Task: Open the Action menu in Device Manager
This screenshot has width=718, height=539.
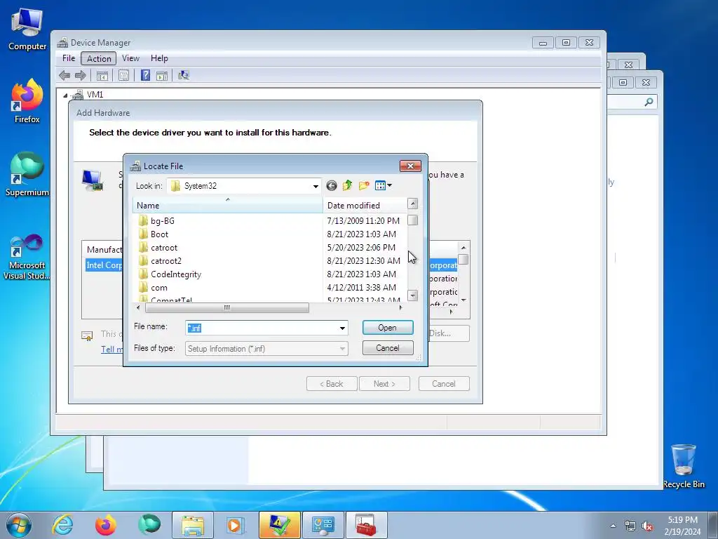Action: (99, 58)
